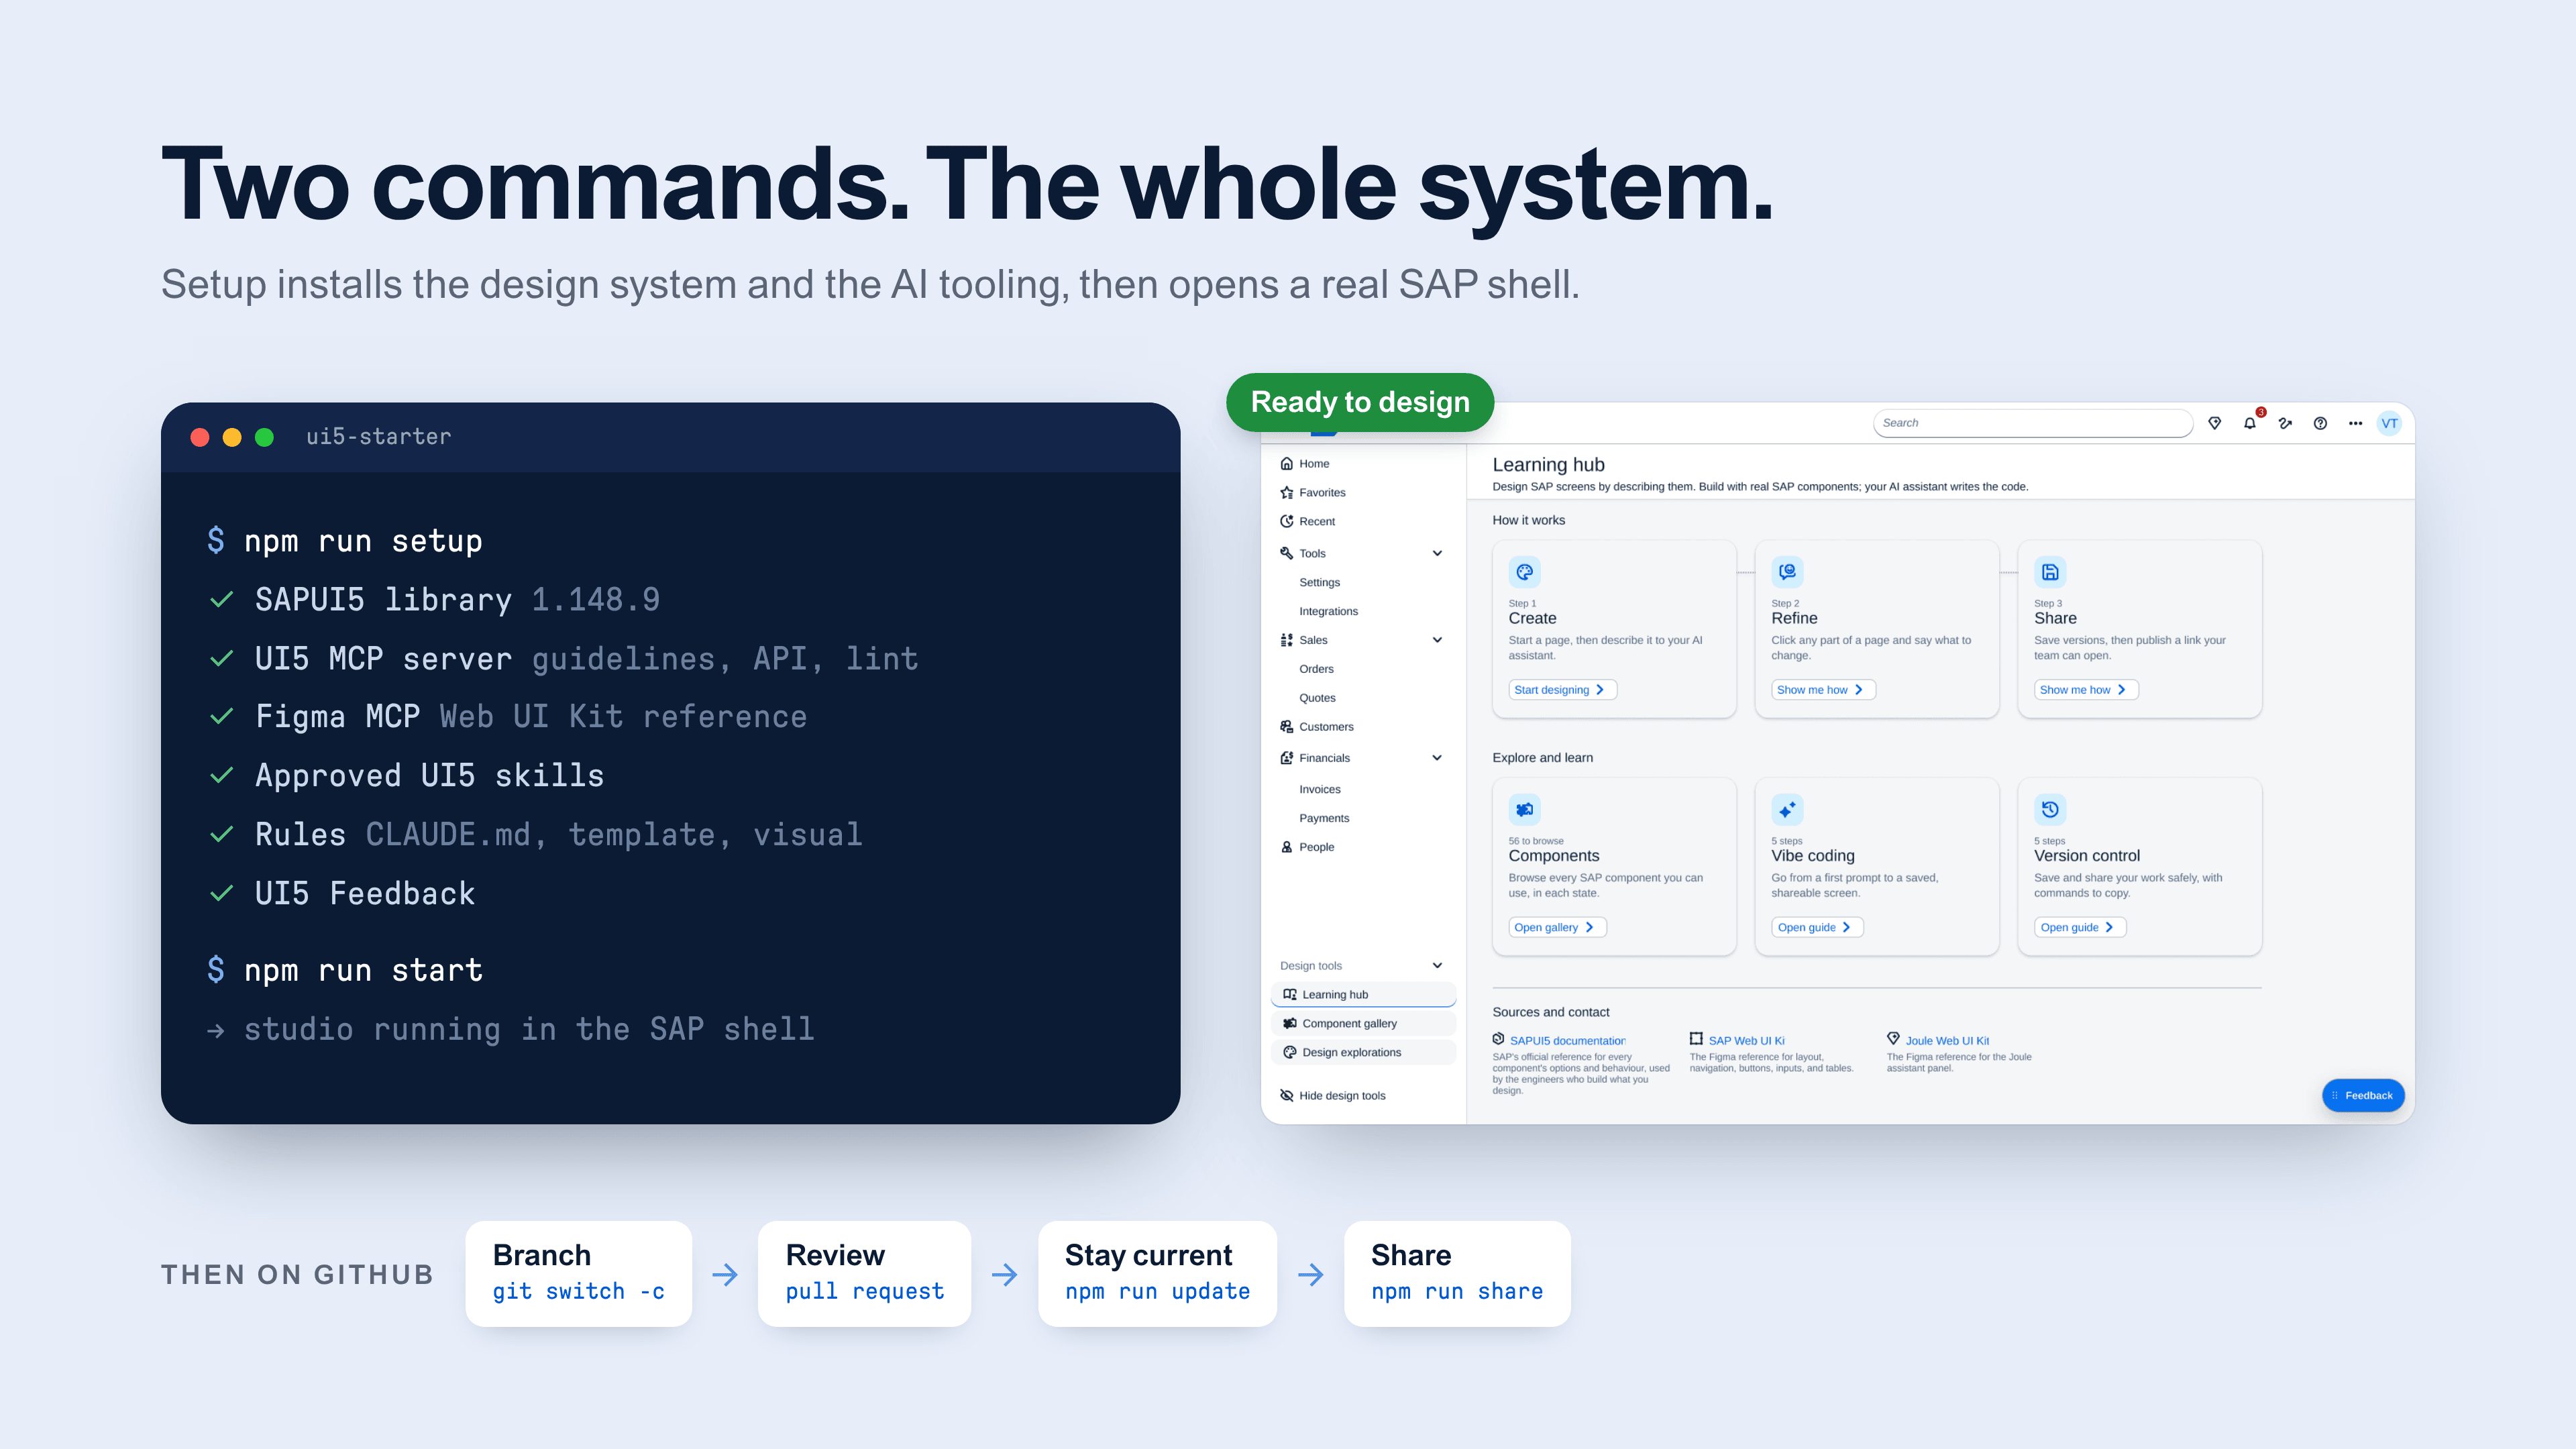Select the Orders navigation item
Screen dimensions: 2576x1449
[x=1316, y=669]
